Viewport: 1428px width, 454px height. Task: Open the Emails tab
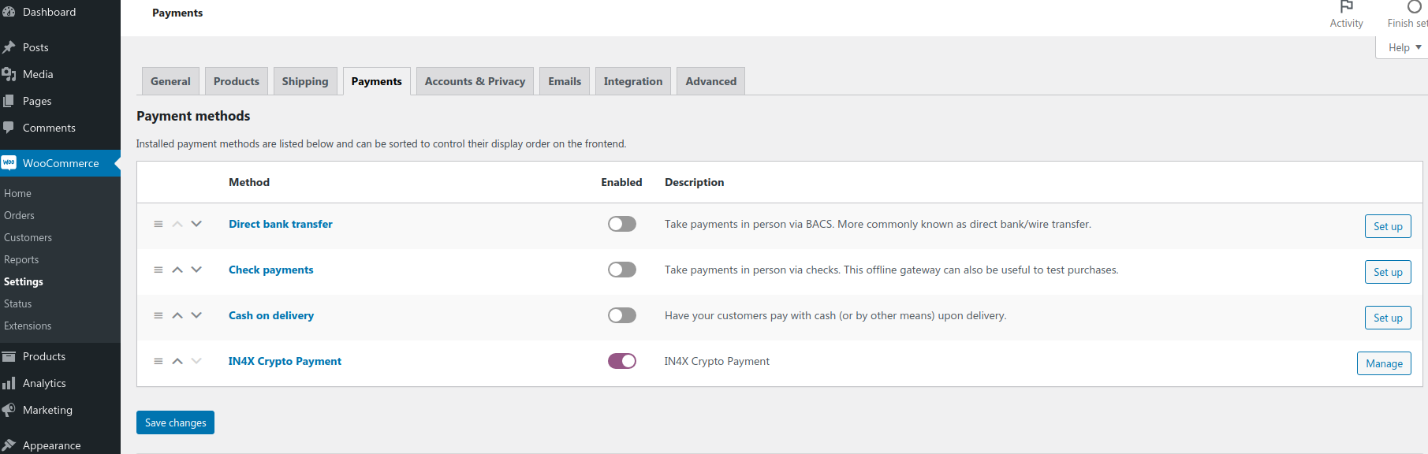(x=565, y=81)
